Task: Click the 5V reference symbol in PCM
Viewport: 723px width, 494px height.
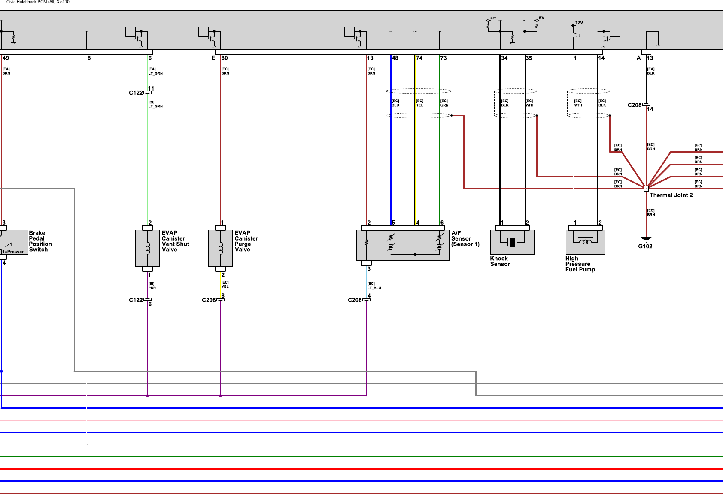Action: coord(537,21)
